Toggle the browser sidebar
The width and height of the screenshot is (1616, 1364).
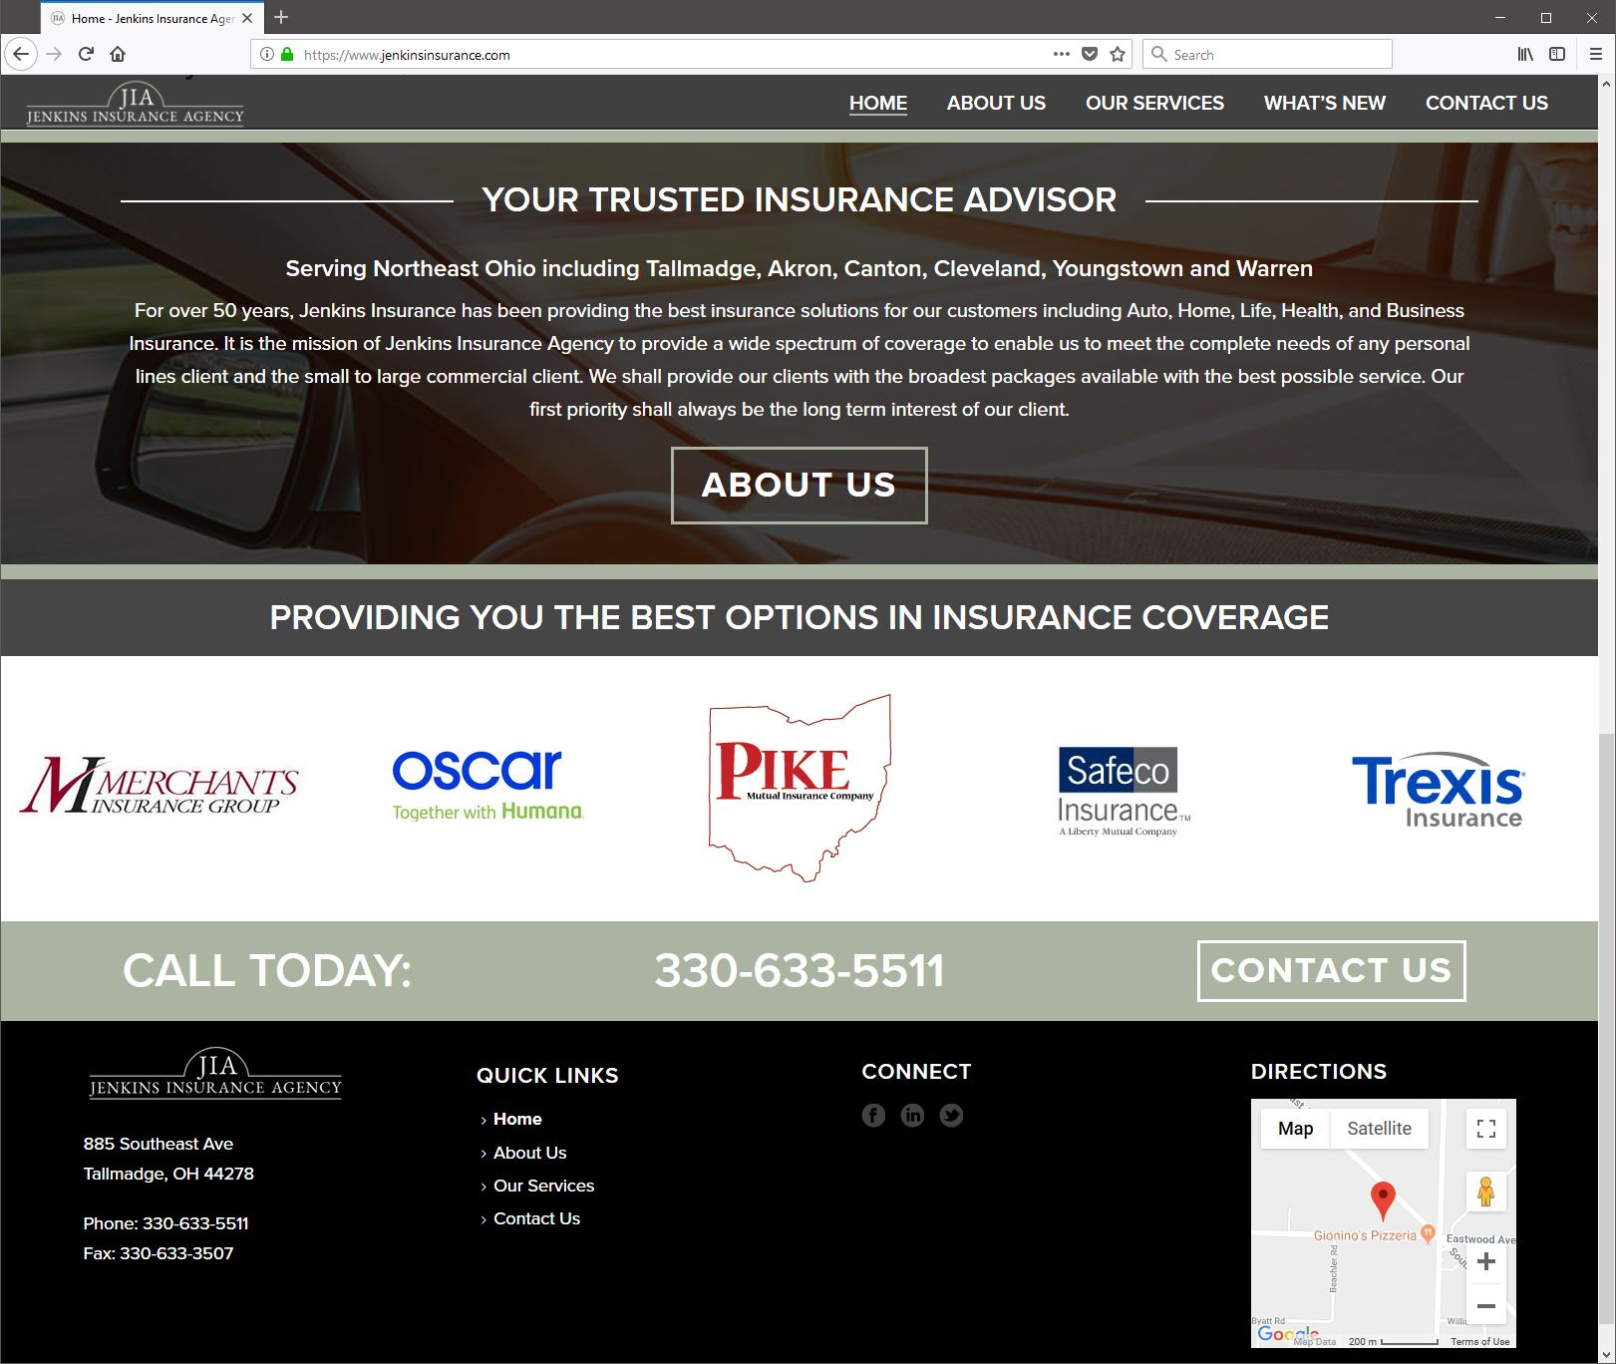1556,54
